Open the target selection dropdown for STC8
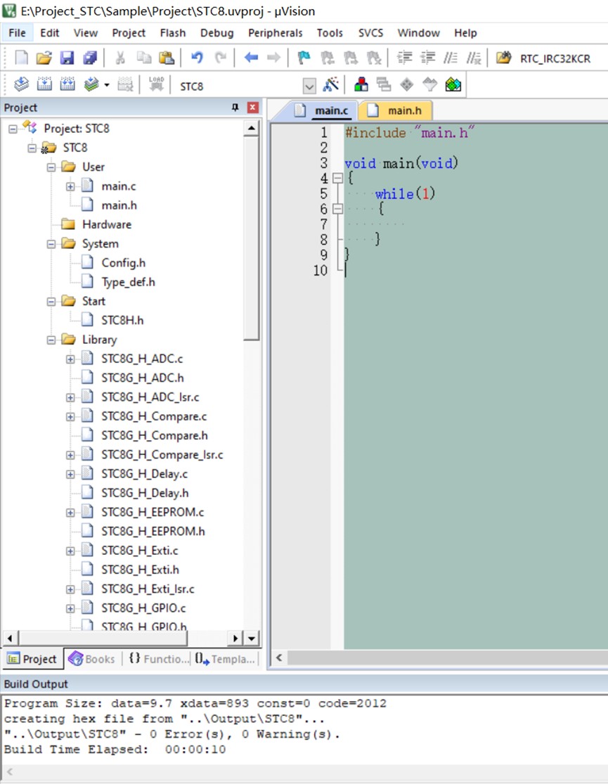 click(x=309, y=86)
